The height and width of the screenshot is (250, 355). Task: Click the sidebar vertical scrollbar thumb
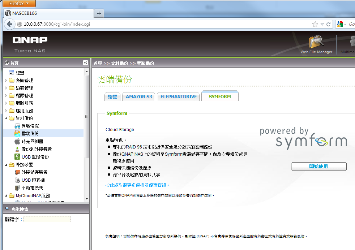point(86,116)
